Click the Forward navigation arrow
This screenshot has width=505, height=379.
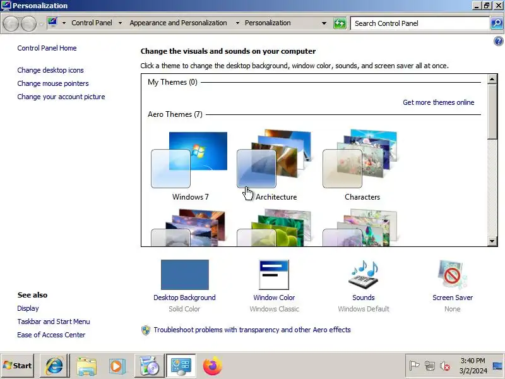pyautogui.click(x=28, y=23)
